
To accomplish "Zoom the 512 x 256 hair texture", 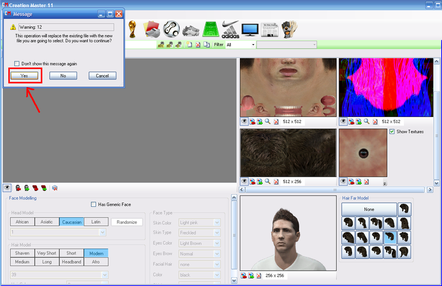I will [x=267, y=181].
